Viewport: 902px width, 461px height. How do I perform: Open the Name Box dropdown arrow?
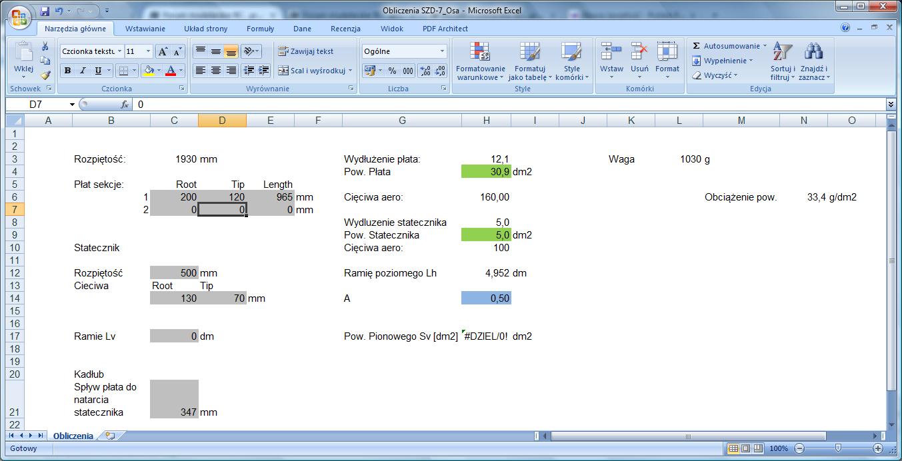(72, 105)
